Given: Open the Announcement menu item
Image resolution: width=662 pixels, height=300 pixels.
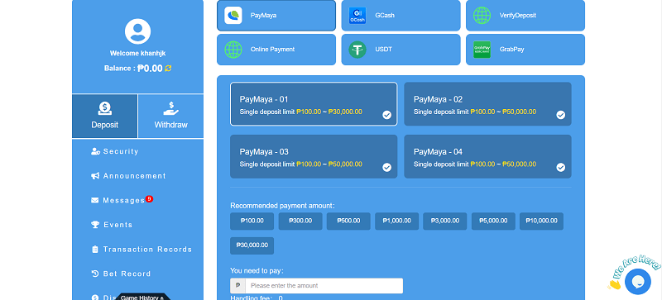Looking at the screenshot, I should point(129,176).
